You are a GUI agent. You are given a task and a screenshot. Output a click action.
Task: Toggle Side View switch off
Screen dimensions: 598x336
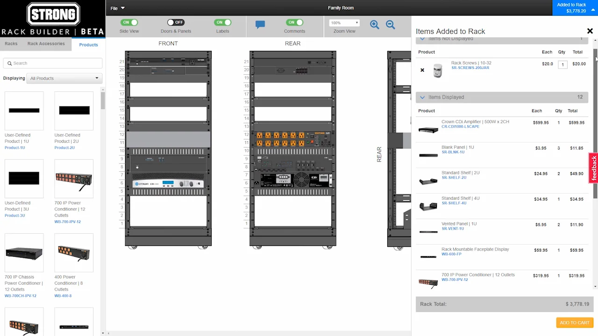129,22
